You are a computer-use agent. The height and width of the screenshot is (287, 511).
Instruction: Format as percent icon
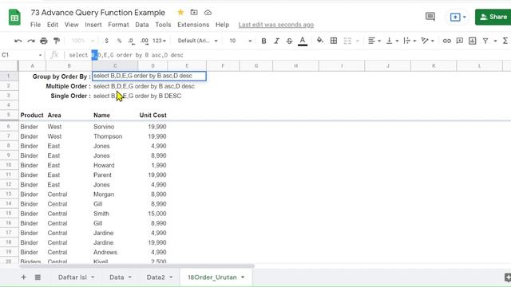(x=119, y=41)
